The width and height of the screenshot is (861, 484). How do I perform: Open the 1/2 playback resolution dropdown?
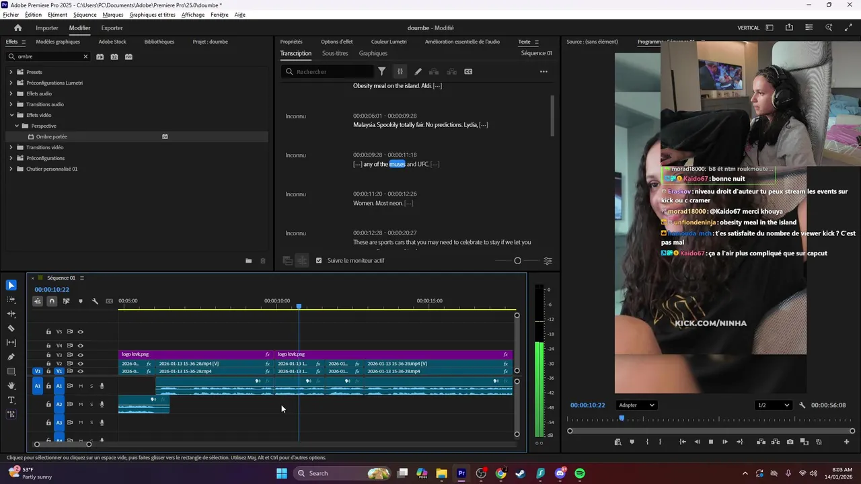click(773, 405)
